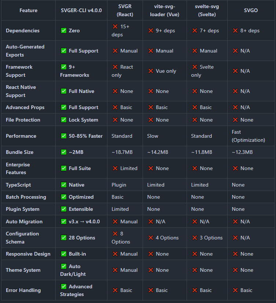Click green check mark beside Zero
This screenshot has width=276, height=303.
coord(64,30)
